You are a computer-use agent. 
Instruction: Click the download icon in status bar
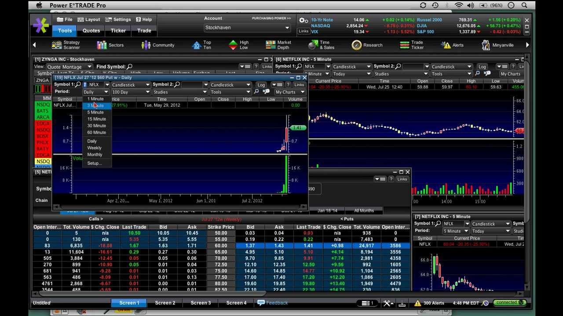[x=402, y=303]
